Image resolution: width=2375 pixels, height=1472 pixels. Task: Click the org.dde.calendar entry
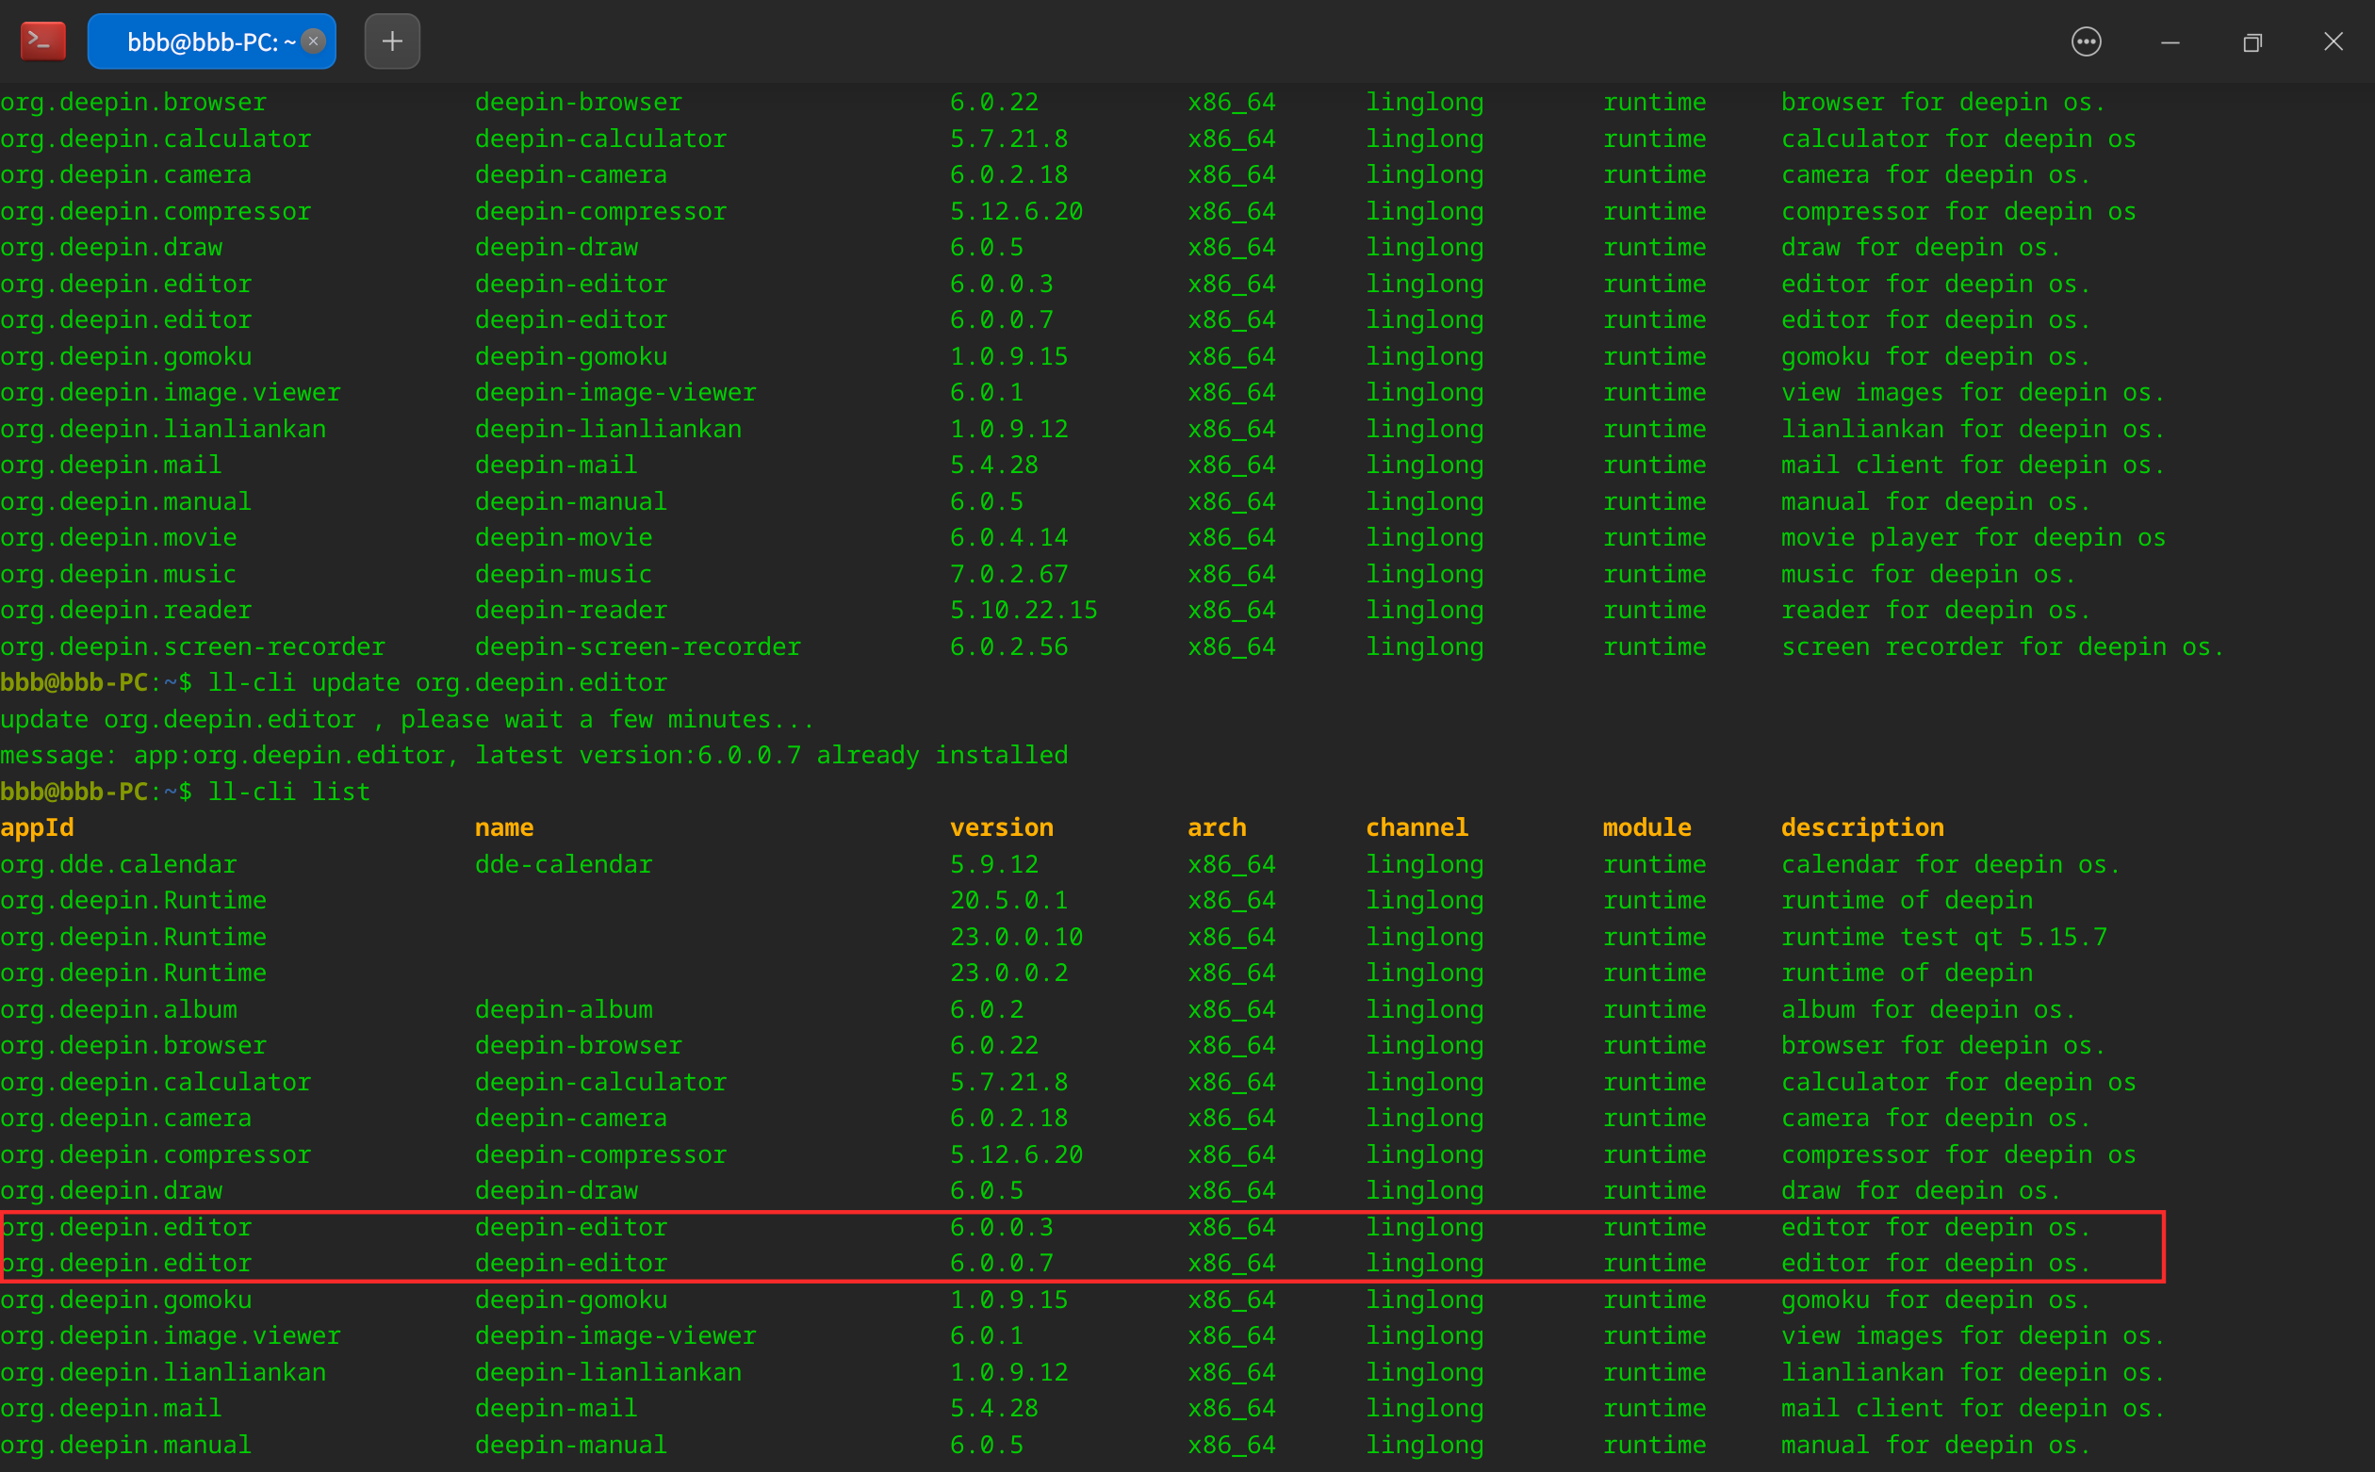tap(118, 863)
